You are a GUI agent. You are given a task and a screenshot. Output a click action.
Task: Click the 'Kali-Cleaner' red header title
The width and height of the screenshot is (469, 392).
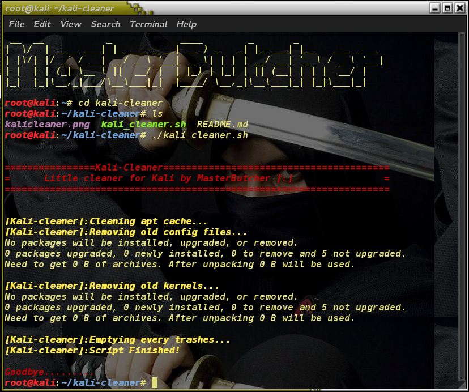129,168
